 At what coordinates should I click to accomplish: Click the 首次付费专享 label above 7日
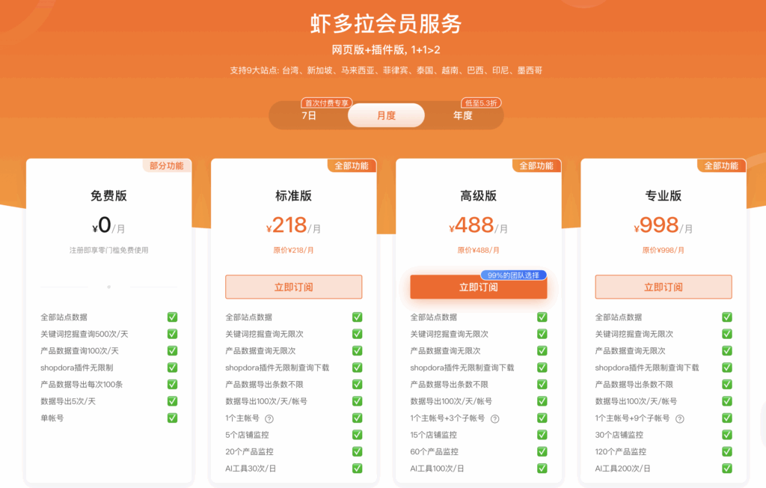326,103
